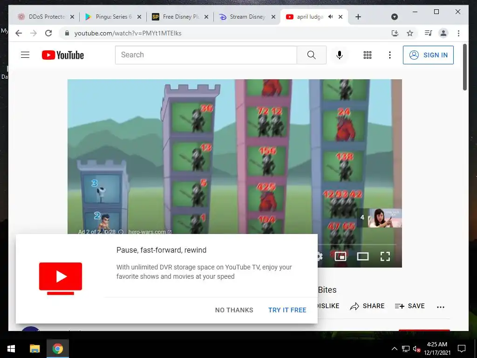
Task: Click the muted volume tray icon
Action: [x=417, y=349]
